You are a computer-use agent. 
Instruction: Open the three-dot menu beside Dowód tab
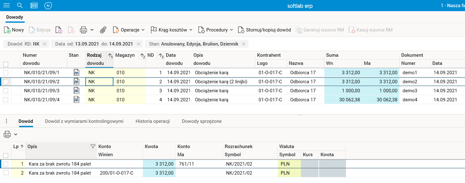(x=7, y=121)
